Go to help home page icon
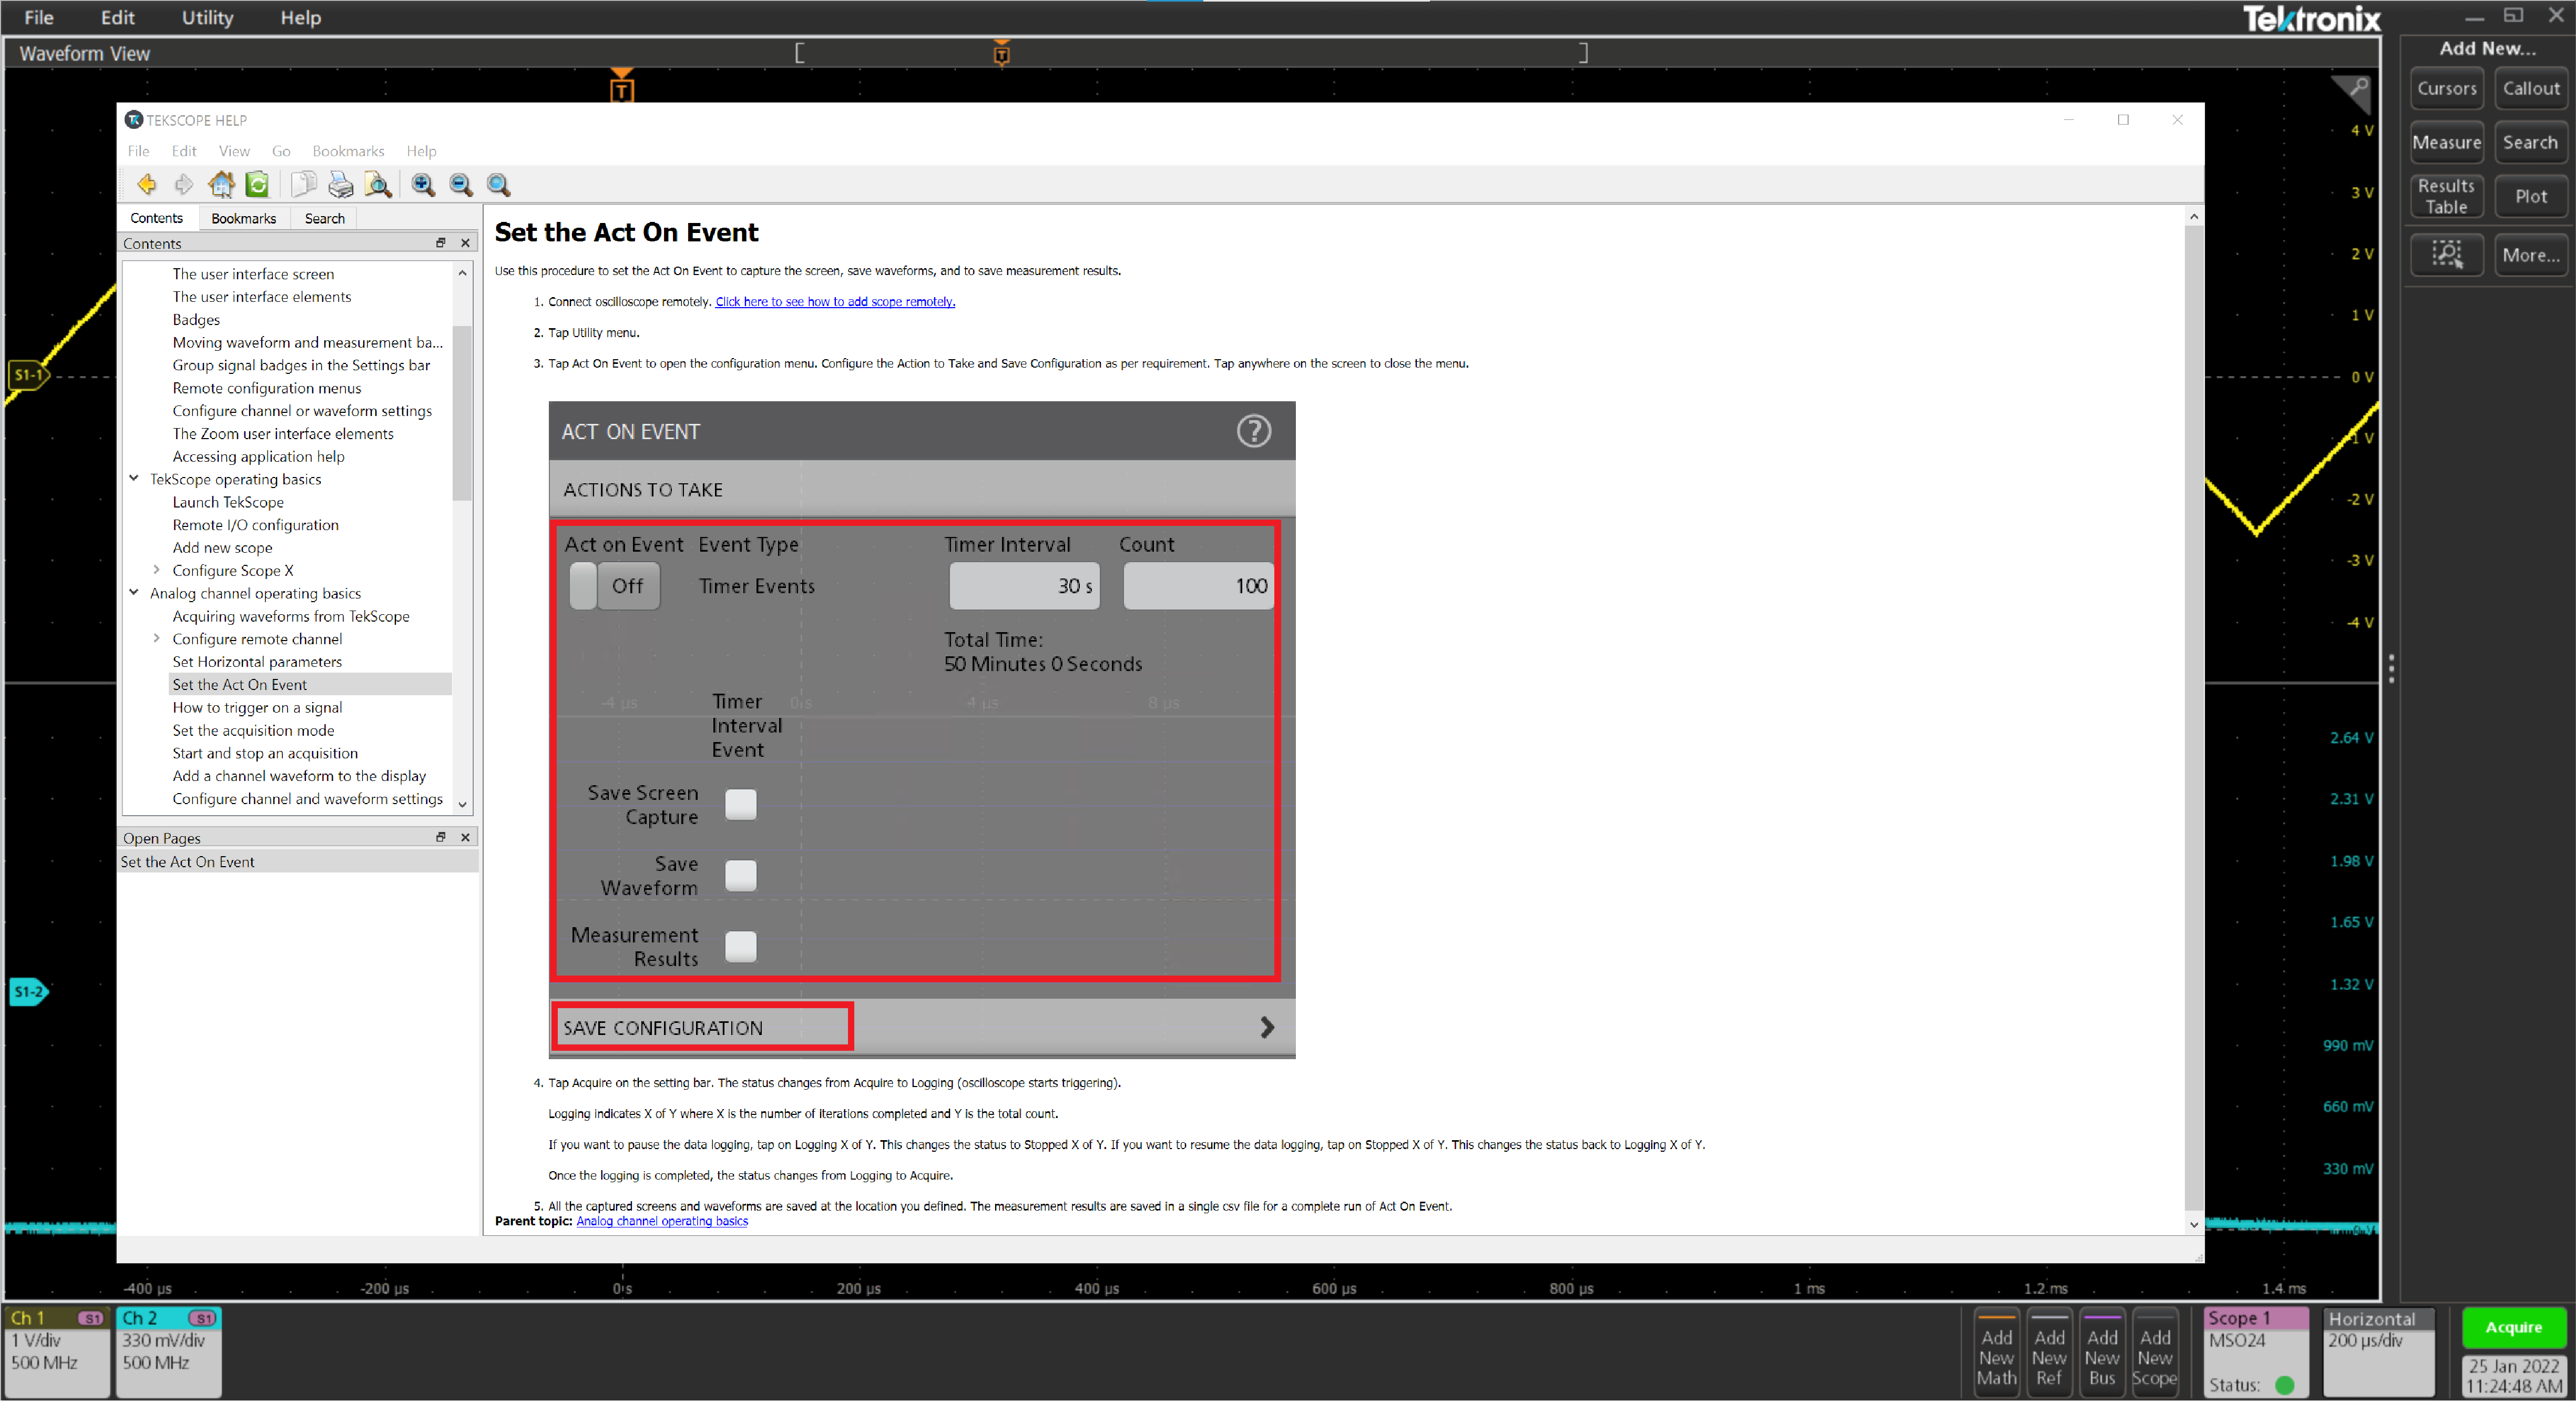 tap(221, 184)
